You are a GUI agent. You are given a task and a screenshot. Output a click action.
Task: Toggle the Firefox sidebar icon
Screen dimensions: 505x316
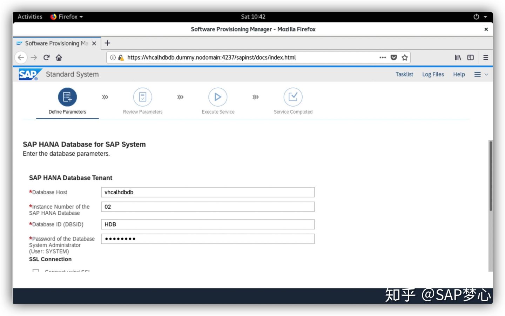471,58
